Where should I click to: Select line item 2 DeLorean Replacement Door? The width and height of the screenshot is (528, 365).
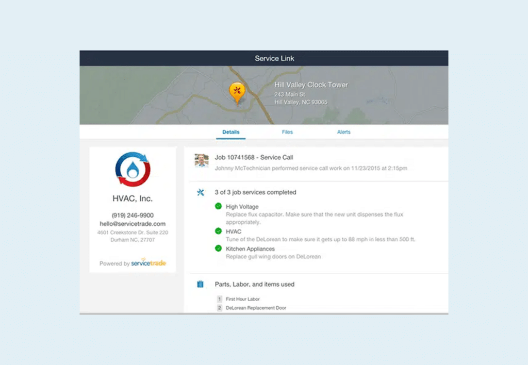coord(256,308)
